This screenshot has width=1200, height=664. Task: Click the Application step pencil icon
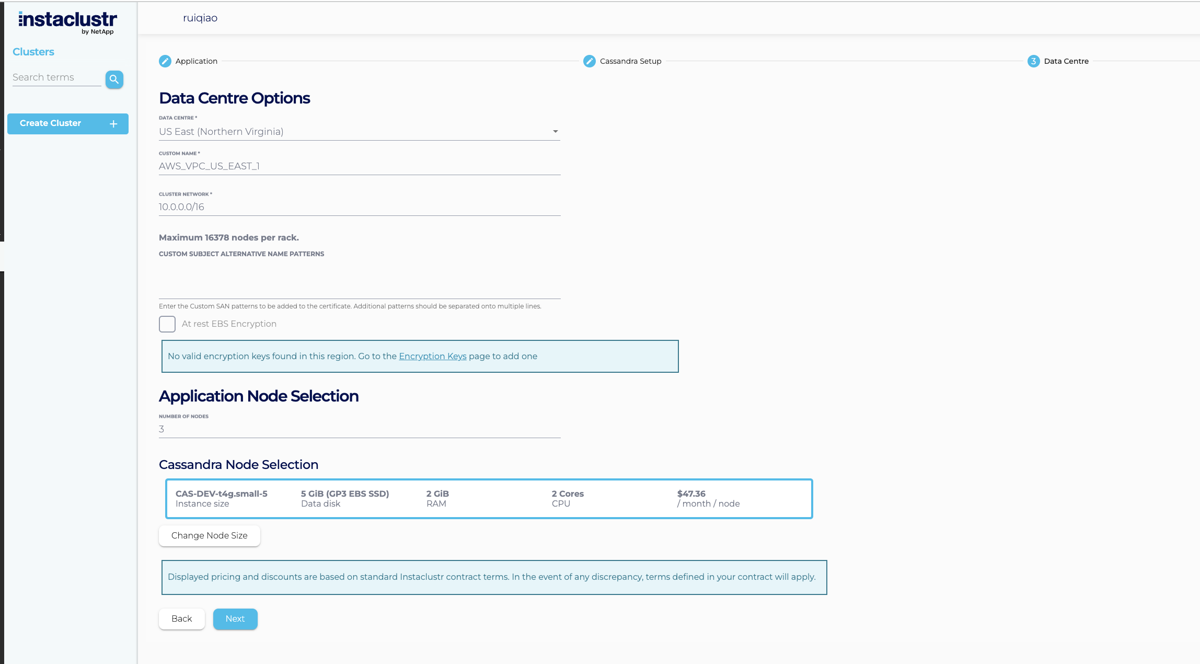tap(165, 61)
